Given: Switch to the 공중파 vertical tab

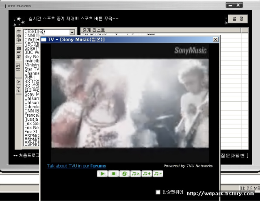Looking at the screenshot, I should (x=18, y=36).
